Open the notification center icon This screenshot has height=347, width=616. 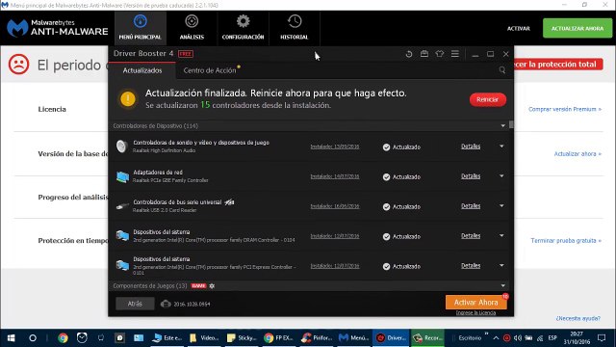(x=602, y=338)
